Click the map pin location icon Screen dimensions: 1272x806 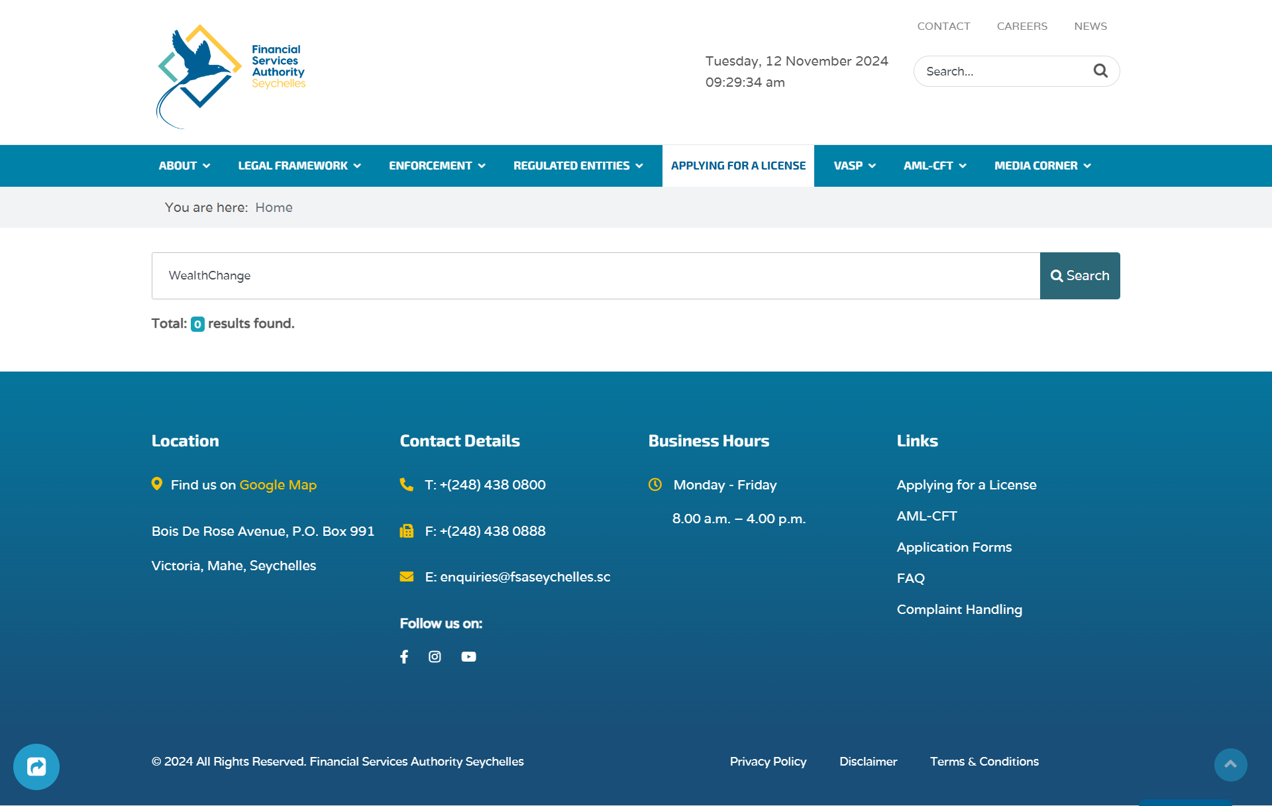[157, 484]
